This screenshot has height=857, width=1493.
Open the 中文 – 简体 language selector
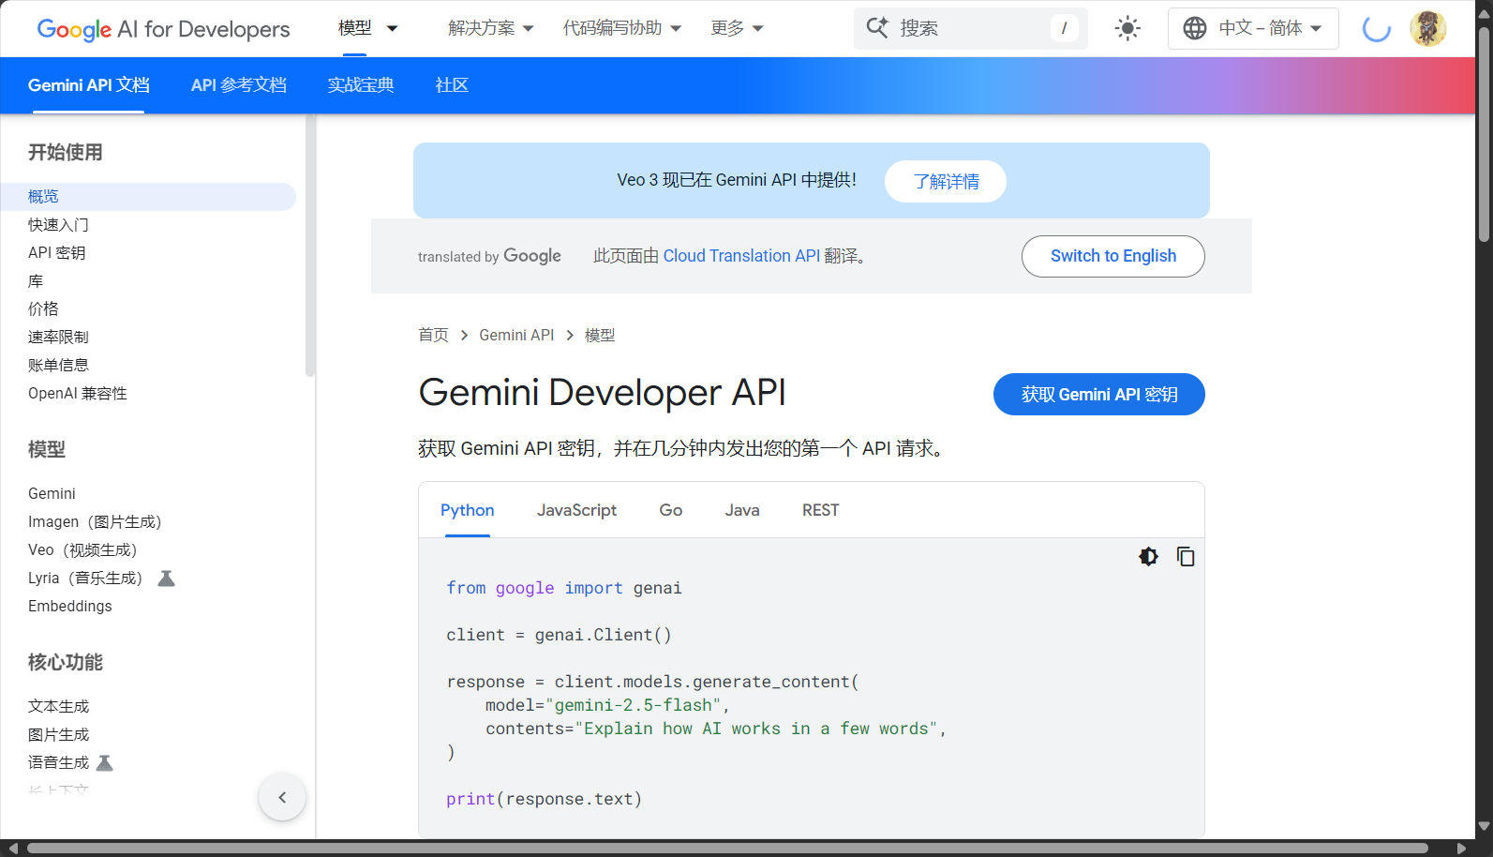pos(1253,28)
